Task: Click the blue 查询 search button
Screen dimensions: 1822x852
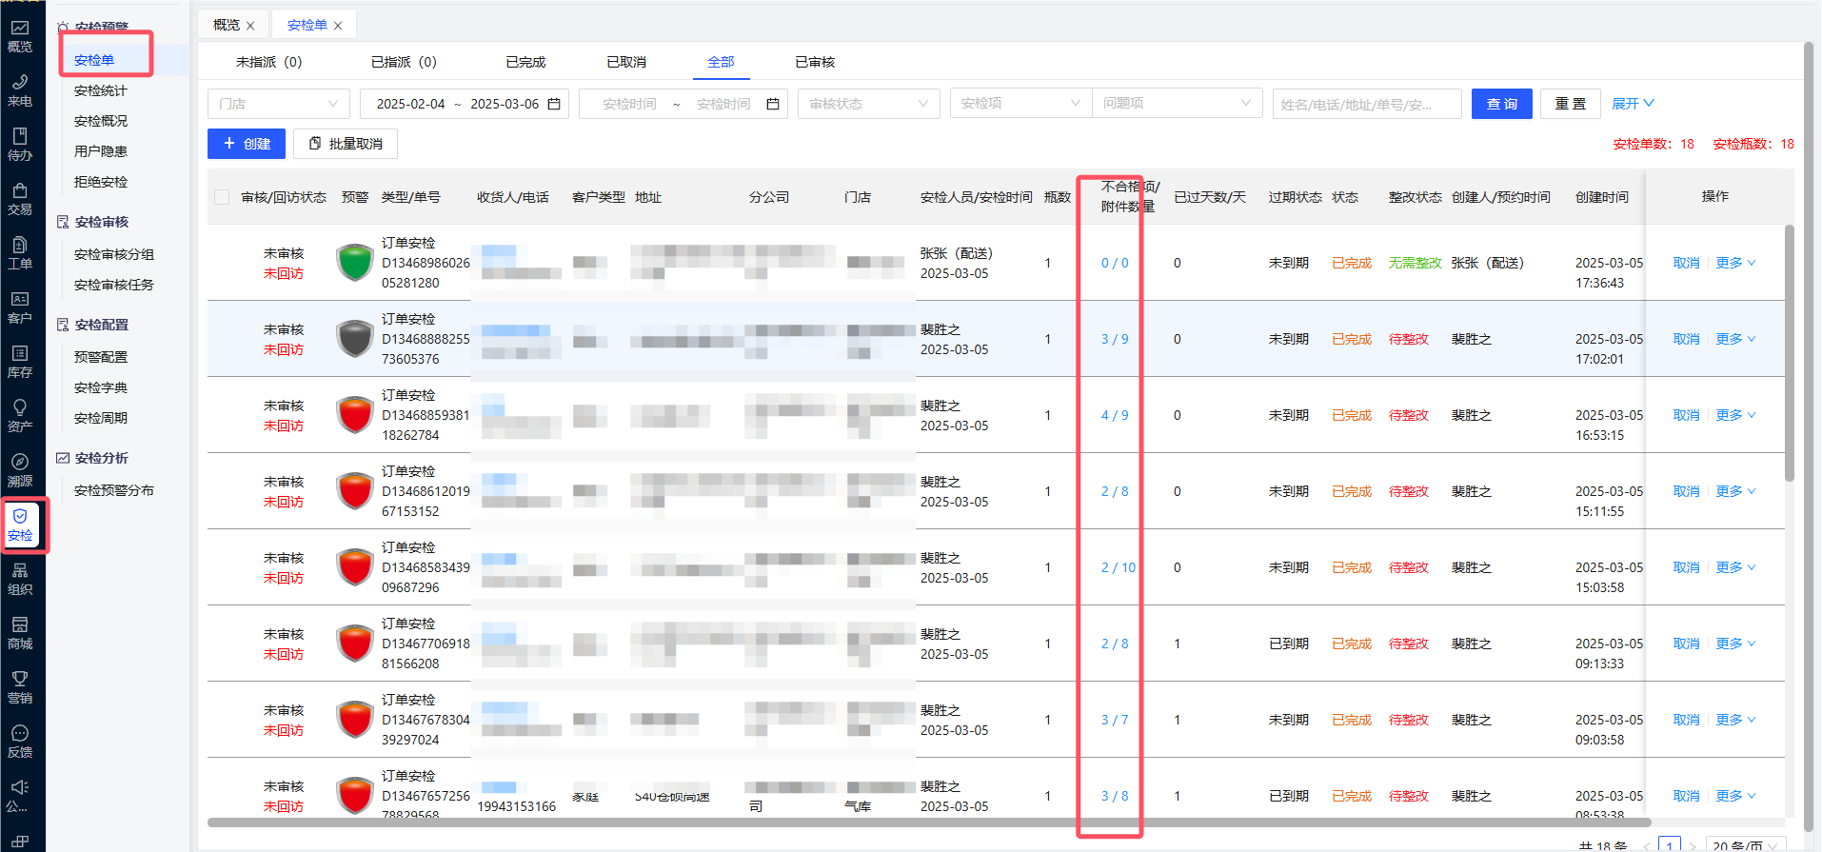Action: [x=1501, y=104]
